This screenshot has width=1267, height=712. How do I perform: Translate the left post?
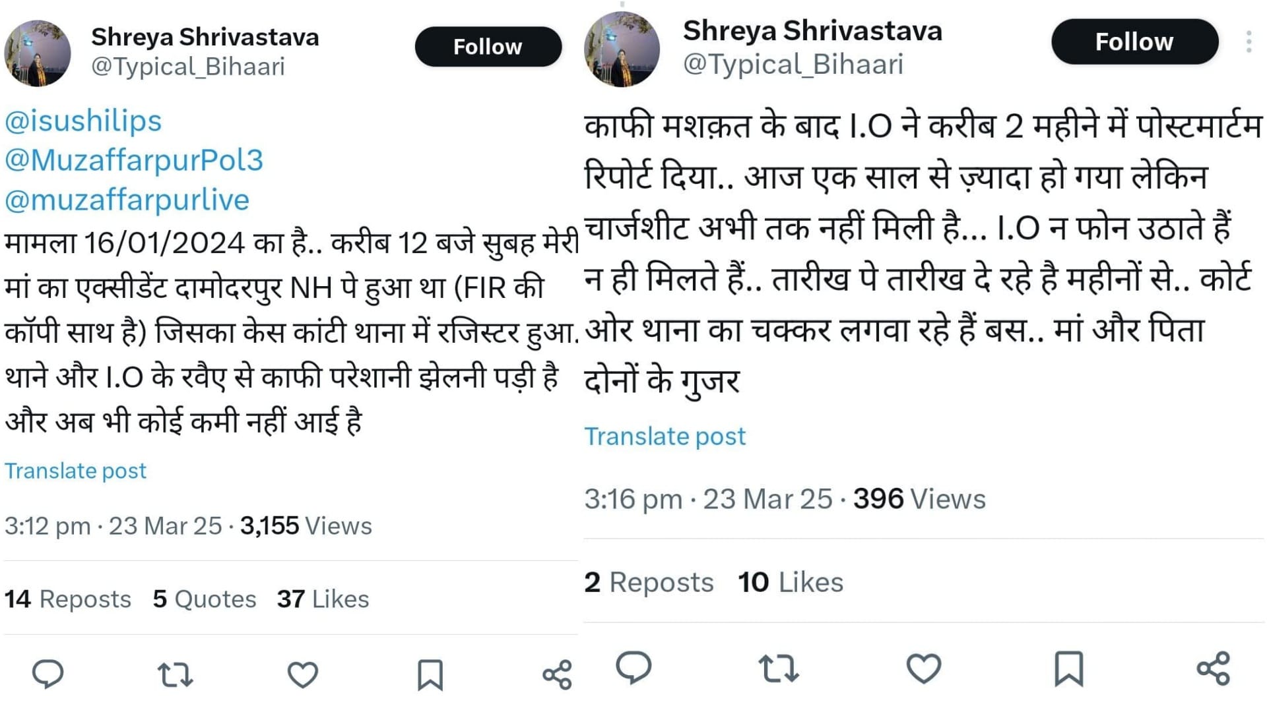[75, 471]
